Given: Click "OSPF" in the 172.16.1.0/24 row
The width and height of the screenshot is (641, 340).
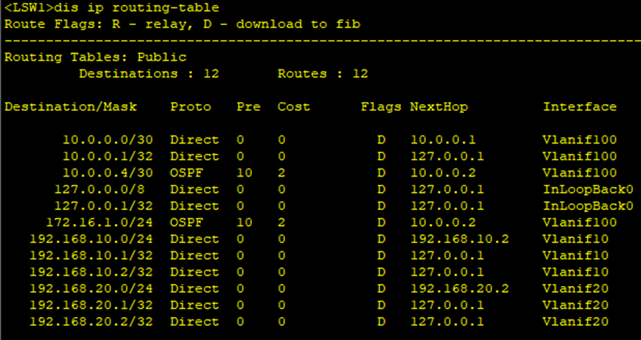Looking at the screenshot, I should coord(187,222).
